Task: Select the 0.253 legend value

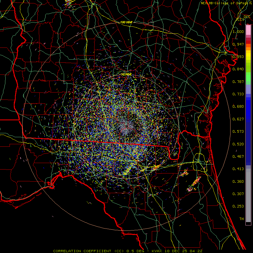Action: pos(238,206)
